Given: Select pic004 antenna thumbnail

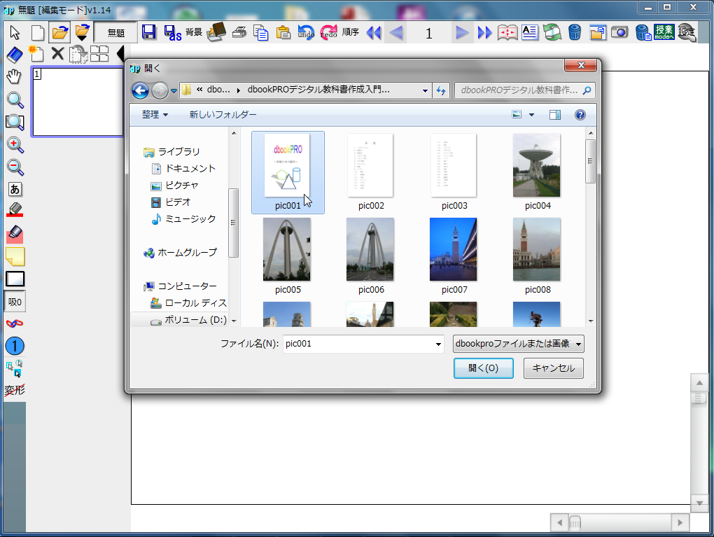Looking at the screenshot, I should tap(538, 172).
